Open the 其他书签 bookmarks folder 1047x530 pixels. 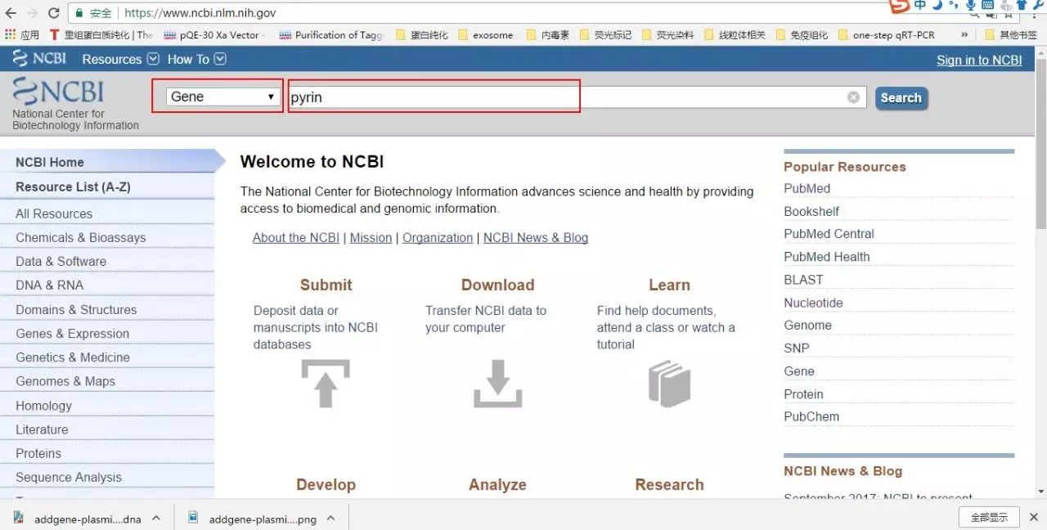[x=1012, y=35]
